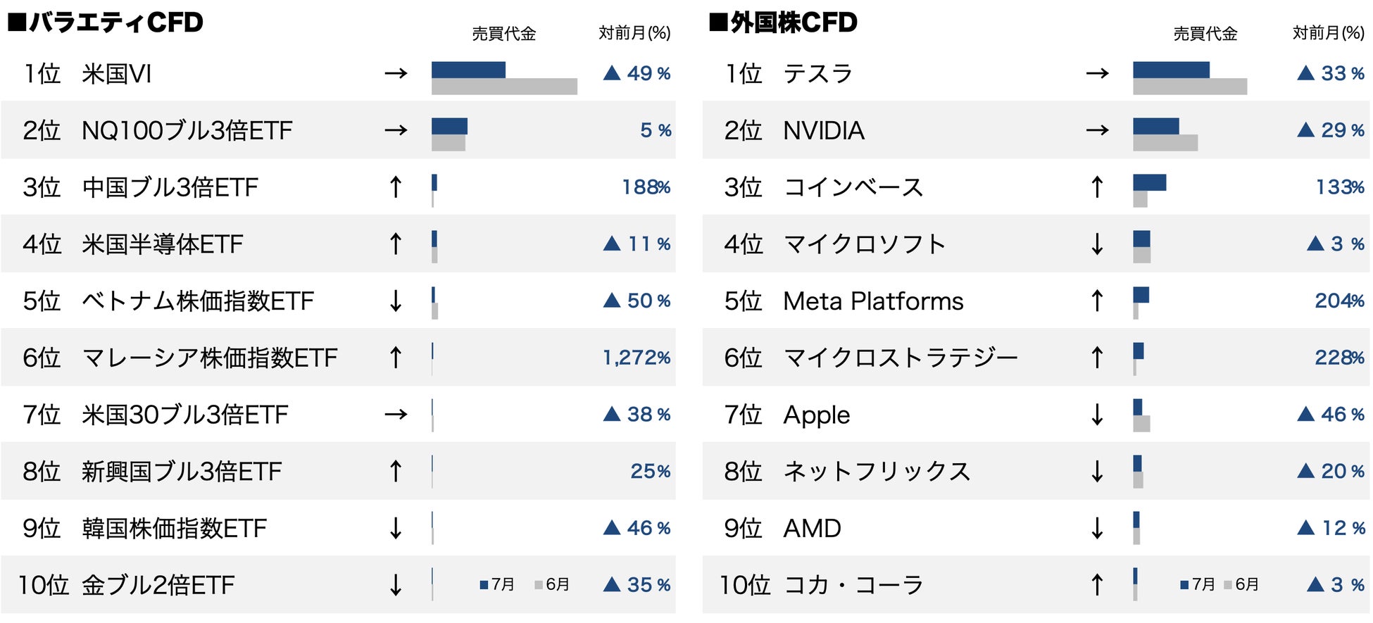The image size is (1373, 623).
Task: Click the 売買代金 column header above テスラ
Action: click(1205, 34)
